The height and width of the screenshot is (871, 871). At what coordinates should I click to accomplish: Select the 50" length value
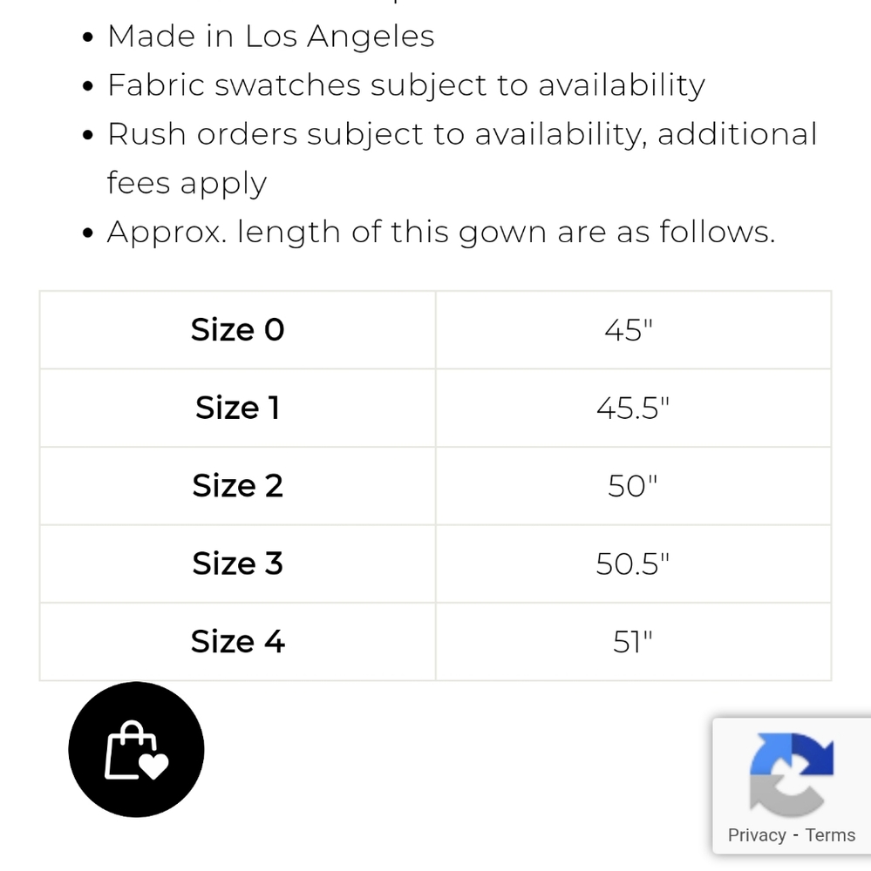coord(632,486)
